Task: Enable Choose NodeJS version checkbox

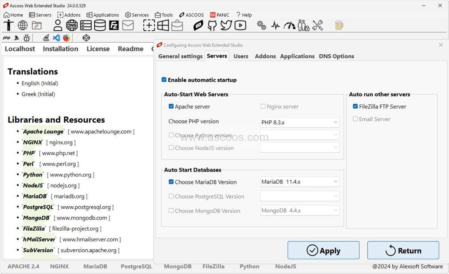Action: pos(171,147)
